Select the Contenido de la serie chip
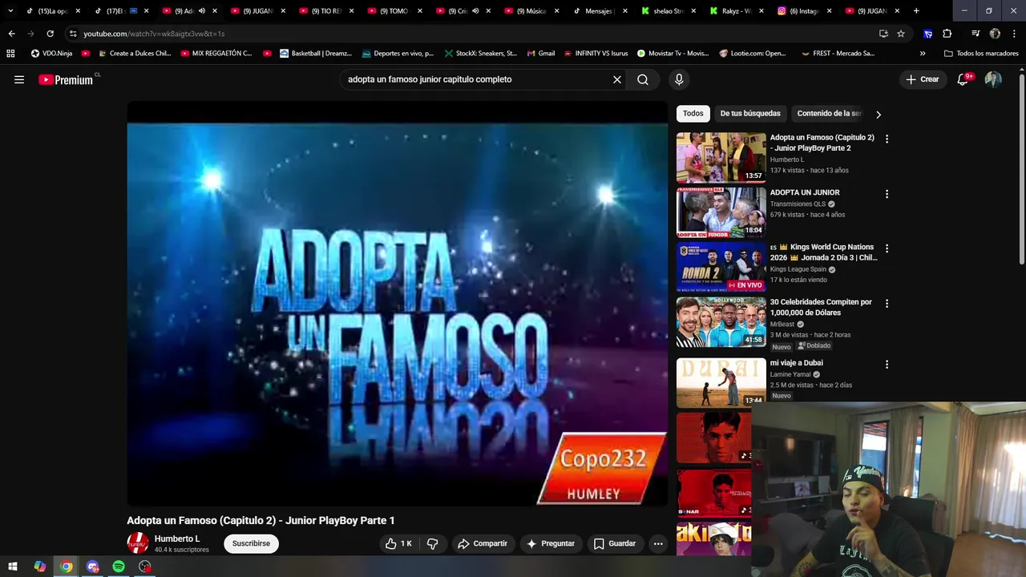Screen dimensions: 1026x577 coord(829,114)
